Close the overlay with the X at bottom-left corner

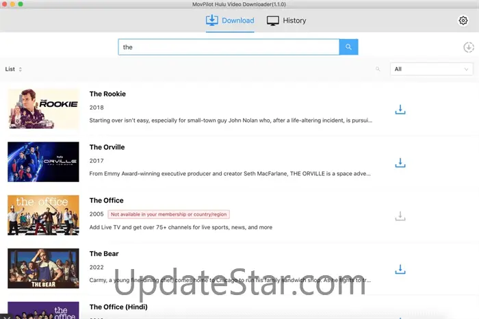[x=7, y=317]
